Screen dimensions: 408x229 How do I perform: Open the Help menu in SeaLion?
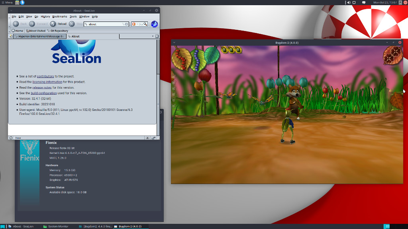[x=95, y=16]
